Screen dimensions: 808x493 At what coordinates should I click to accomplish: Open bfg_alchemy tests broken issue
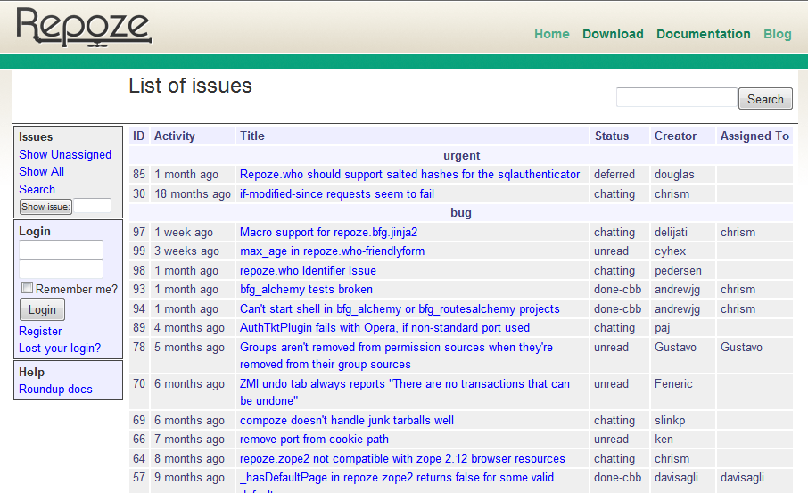pos(306,290)
